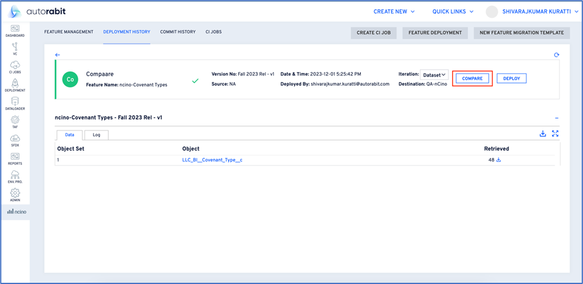Open the VC version control icon
This screenshot has width=583, height=284.
click(15, 49)
